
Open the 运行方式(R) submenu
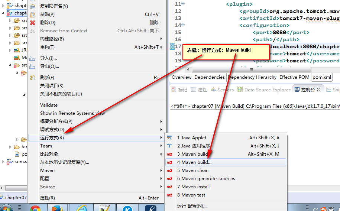(x=97, y=138)
